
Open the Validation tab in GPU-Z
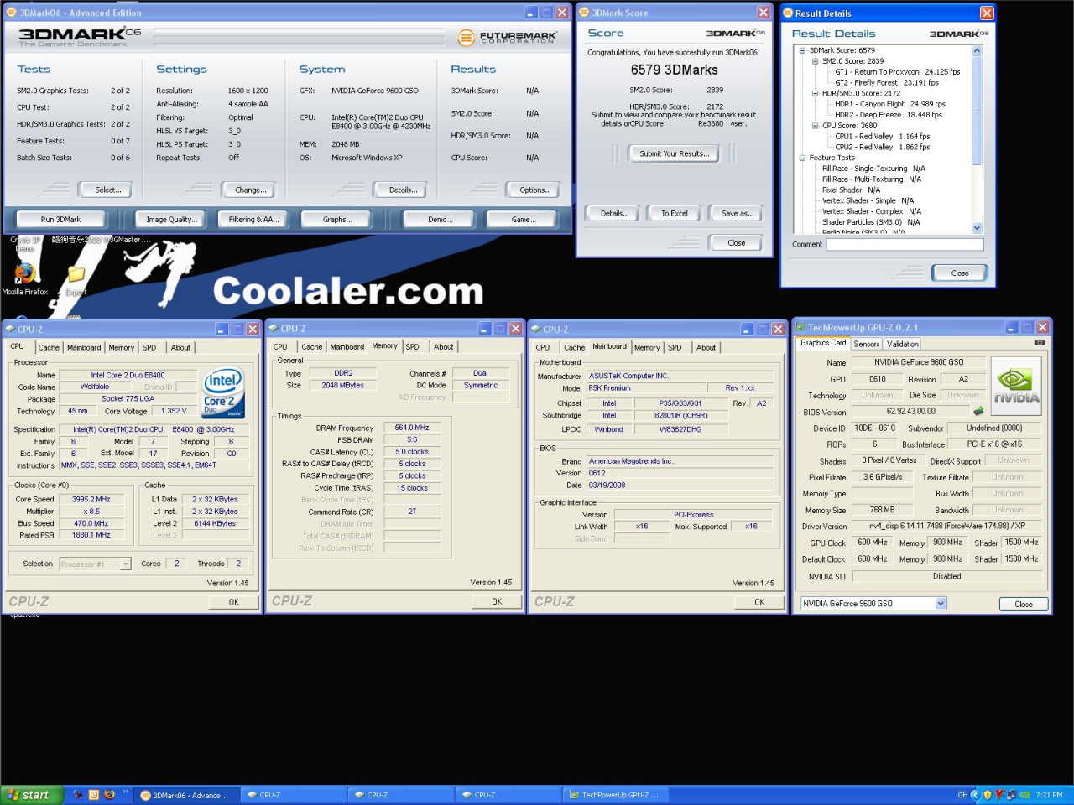click(x=902, y=344)
